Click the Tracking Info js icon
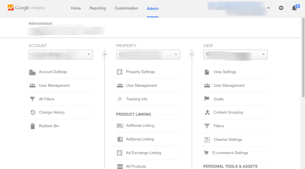Screen dimensions: 305x169 [120, 99]
